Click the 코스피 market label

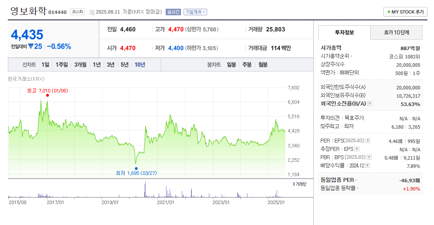click(77, 12)
